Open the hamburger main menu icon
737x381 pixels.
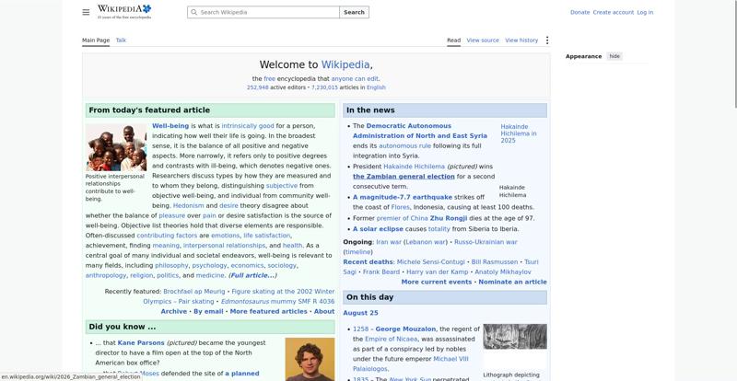click(x=86, y=12)
